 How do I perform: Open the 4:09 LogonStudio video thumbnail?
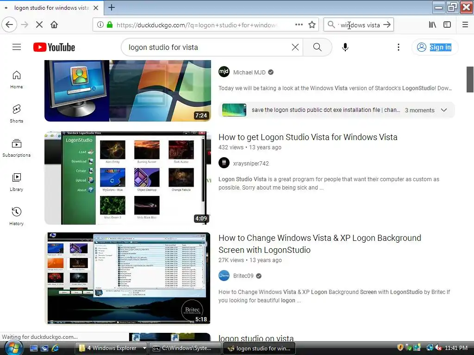click(x=128, y=178)
